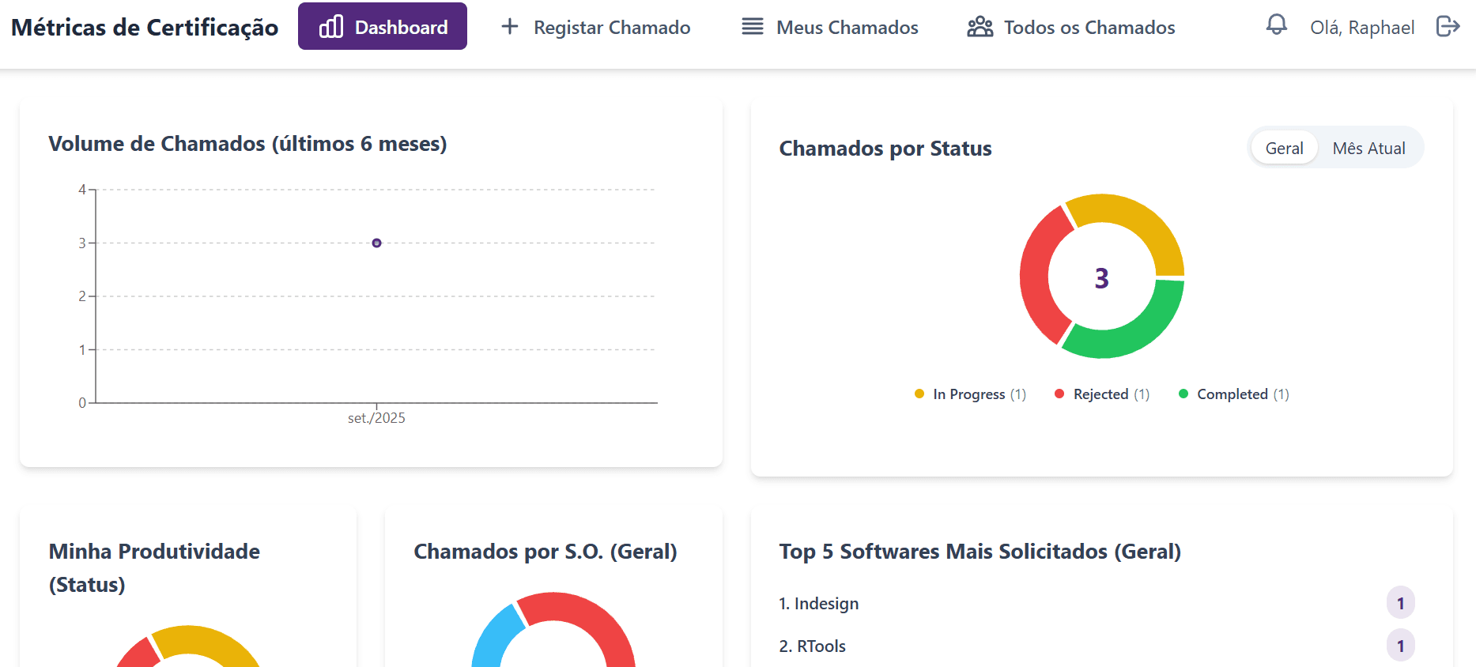Open Registar Chamado form
Image resolution: width=1476 pixels, height=667 pixels.
click(611, 28)
